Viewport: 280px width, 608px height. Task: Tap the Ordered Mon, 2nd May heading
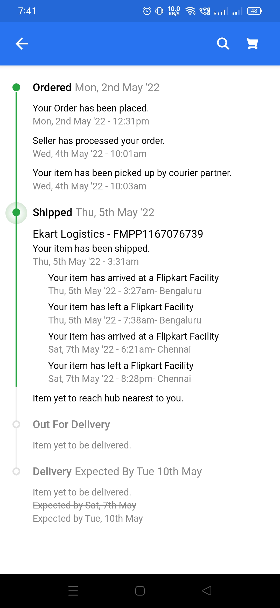[96, 88]
